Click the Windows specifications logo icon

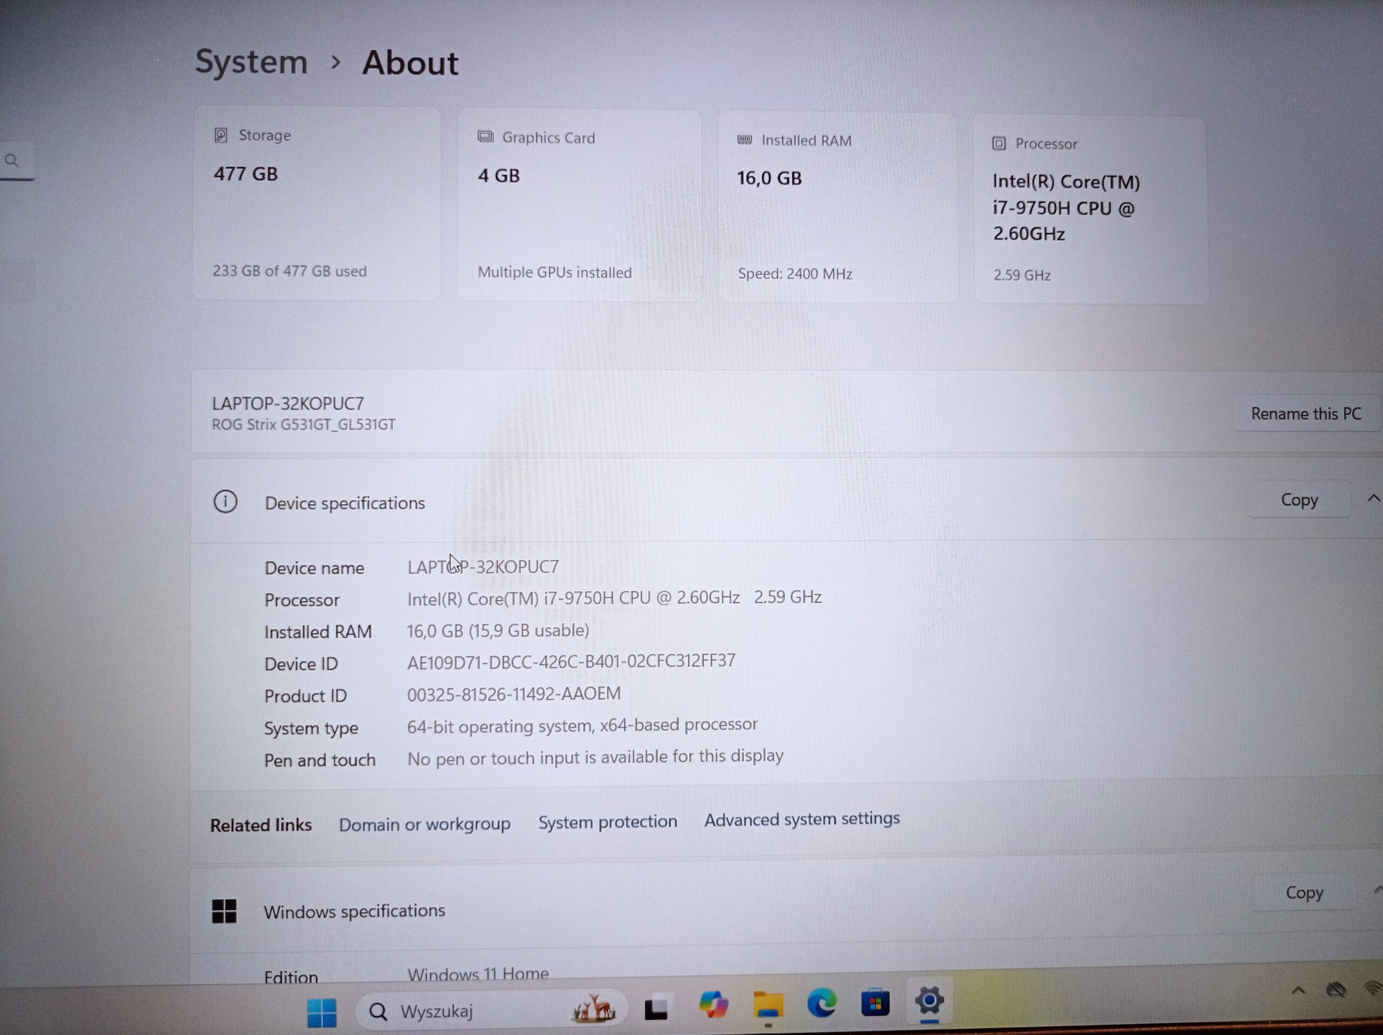point(224,911)
